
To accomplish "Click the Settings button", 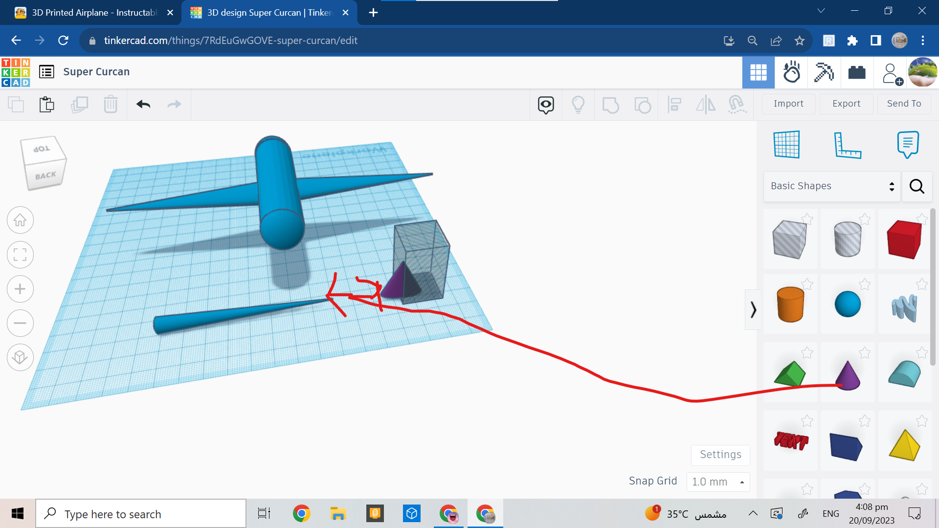I will pyautogui.click(x=720, y=455).
